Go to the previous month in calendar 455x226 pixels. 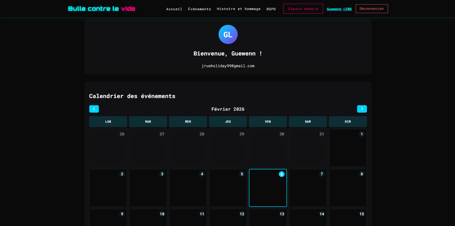coord(94,109)
